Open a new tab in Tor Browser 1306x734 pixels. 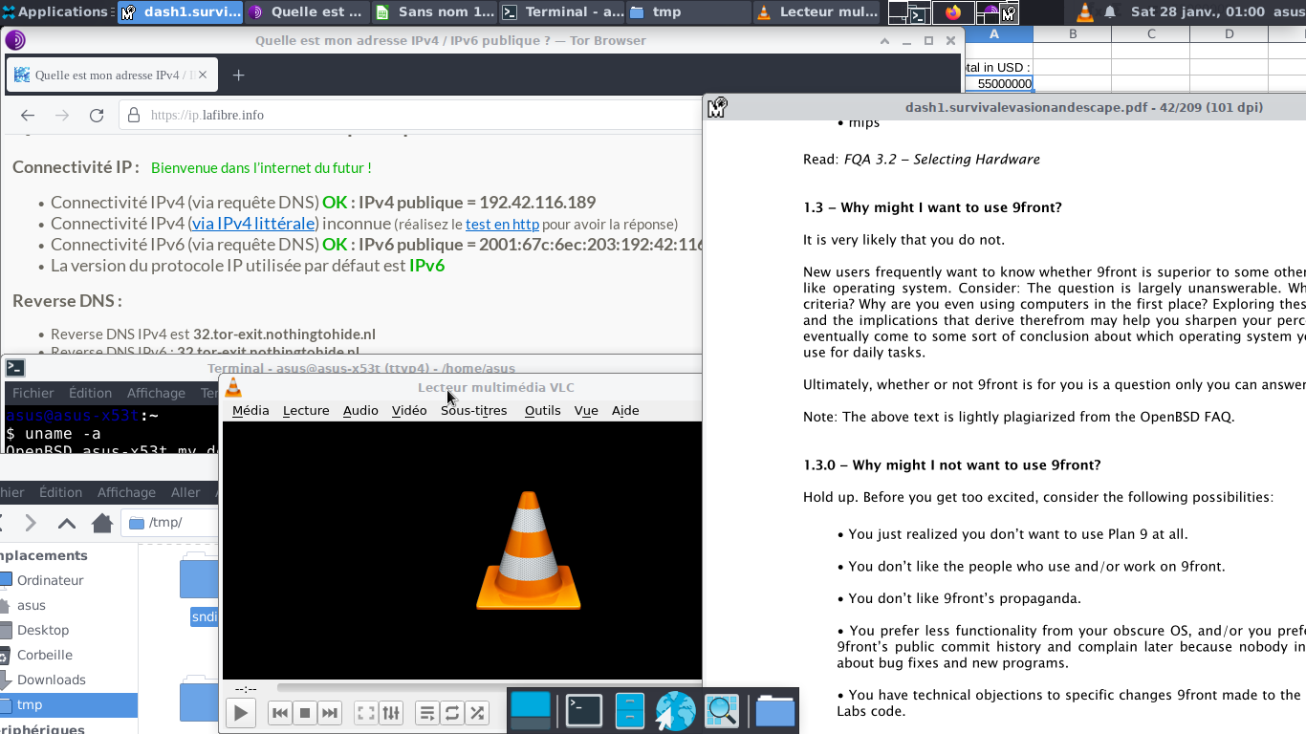239,76
